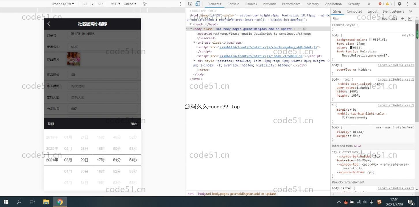Click the volume icon in system tray
This screenshot has height=207, width=419.
tap(365, 202)
